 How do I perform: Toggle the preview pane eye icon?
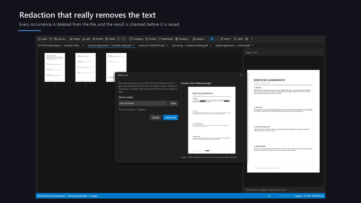pos(212,39)
